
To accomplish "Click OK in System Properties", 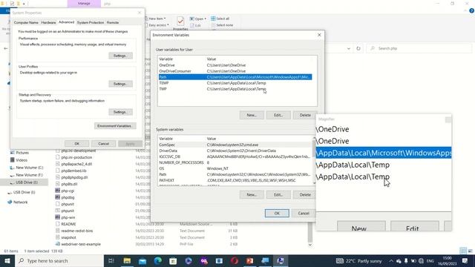I will tap(76, 144).
